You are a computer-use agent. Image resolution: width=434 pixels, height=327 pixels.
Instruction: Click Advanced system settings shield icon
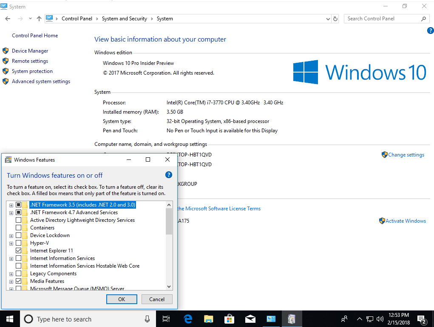click(6, 81)
